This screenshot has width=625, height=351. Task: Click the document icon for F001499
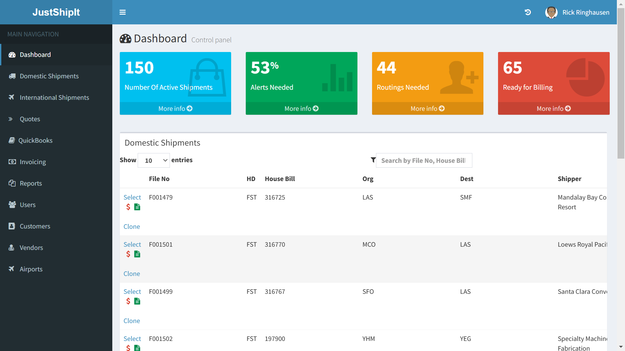pos(137,301)
